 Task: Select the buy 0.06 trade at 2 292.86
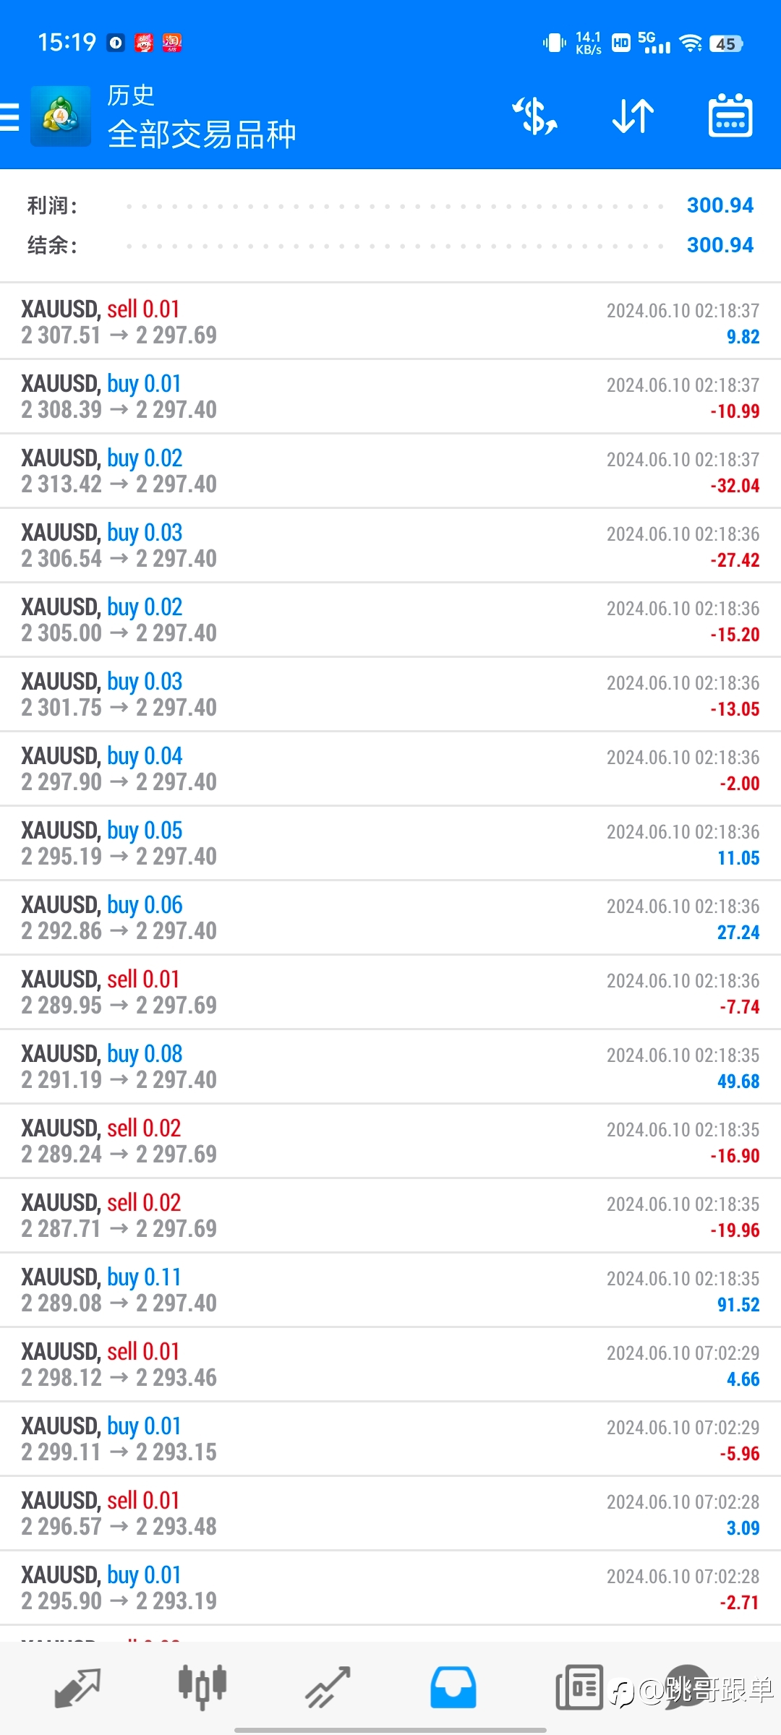[390, 917]
